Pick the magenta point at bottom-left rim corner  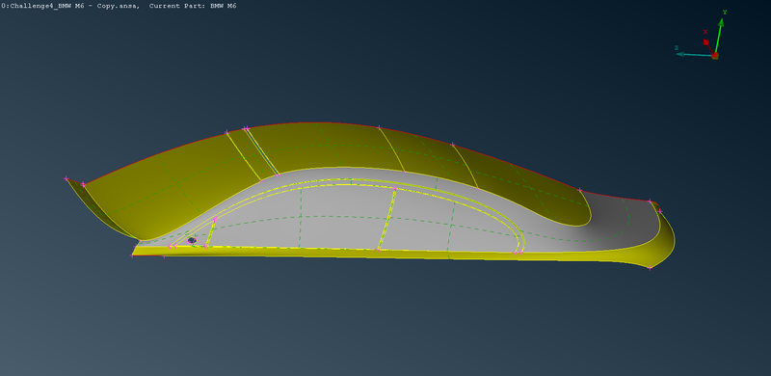click(132, 255)
